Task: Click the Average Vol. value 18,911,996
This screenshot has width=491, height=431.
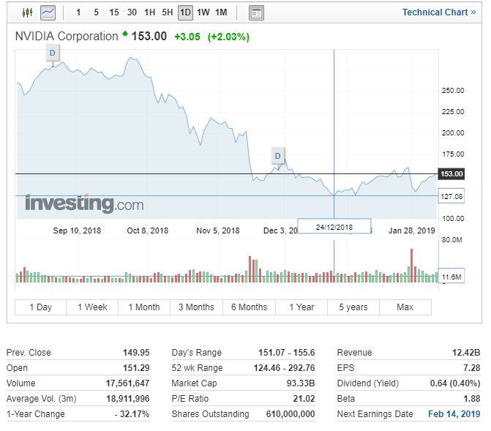Action: (128, 399)
